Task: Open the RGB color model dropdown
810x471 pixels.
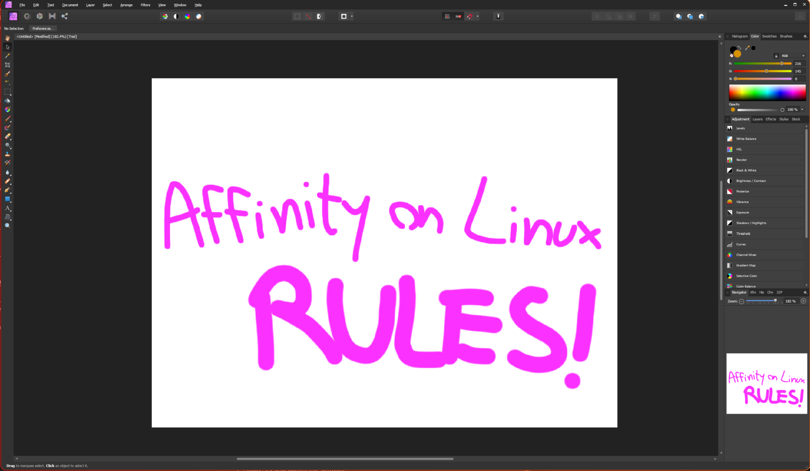Action: pos(793,55)
